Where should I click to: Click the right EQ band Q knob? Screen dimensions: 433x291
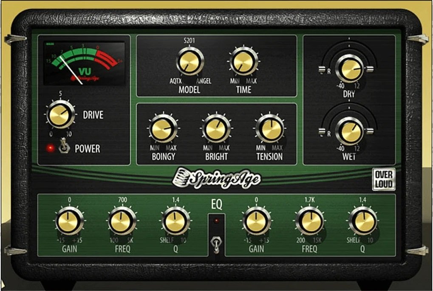tap(362, 221)
